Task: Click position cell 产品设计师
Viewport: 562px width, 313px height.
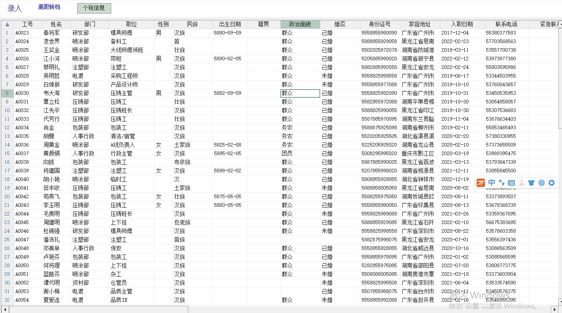Action: tap(132, 85)
